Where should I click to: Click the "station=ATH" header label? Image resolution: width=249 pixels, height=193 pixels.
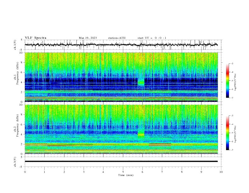click(x=117, y=38)
